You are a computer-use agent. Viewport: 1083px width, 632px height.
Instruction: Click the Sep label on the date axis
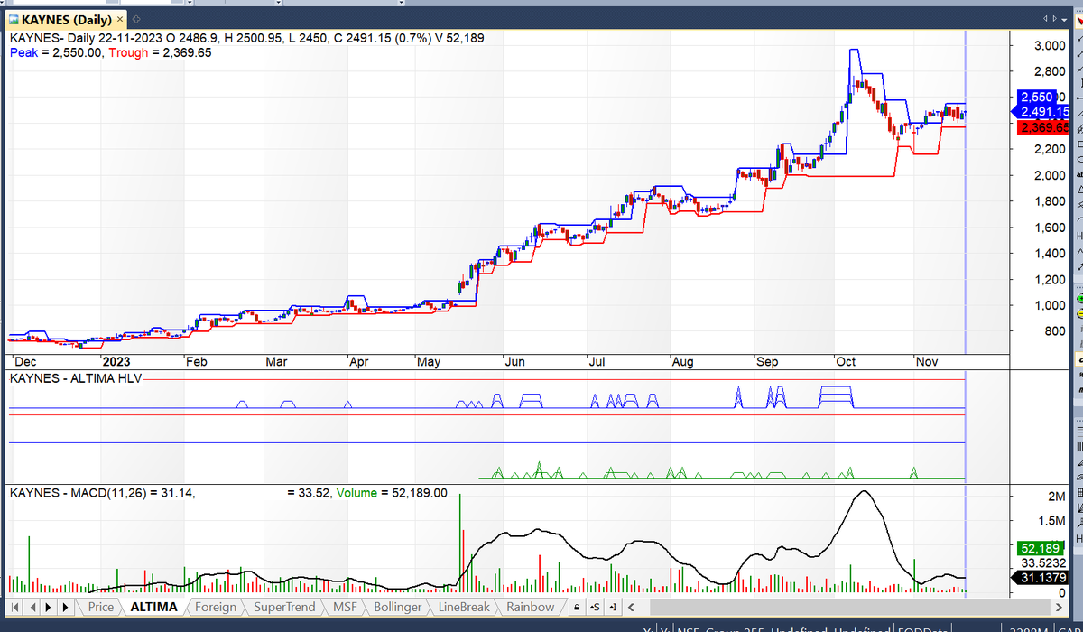click(x=766, y=362)
